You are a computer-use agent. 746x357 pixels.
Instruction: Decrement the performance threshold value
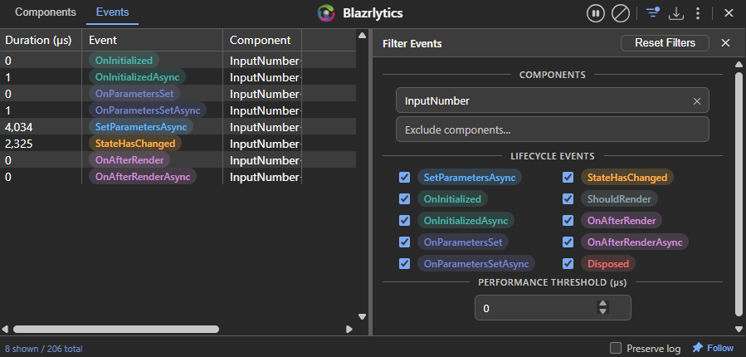(602, 312)
